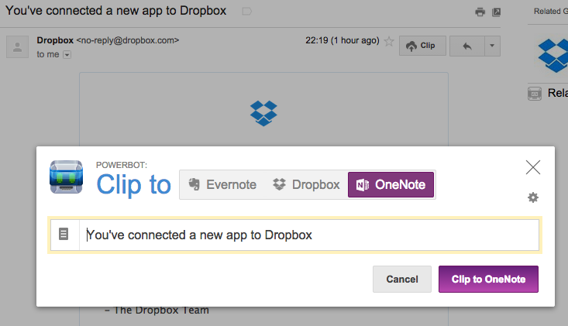
Task: Open the more reply options dropdown
Action: click(x=492, y=46)
